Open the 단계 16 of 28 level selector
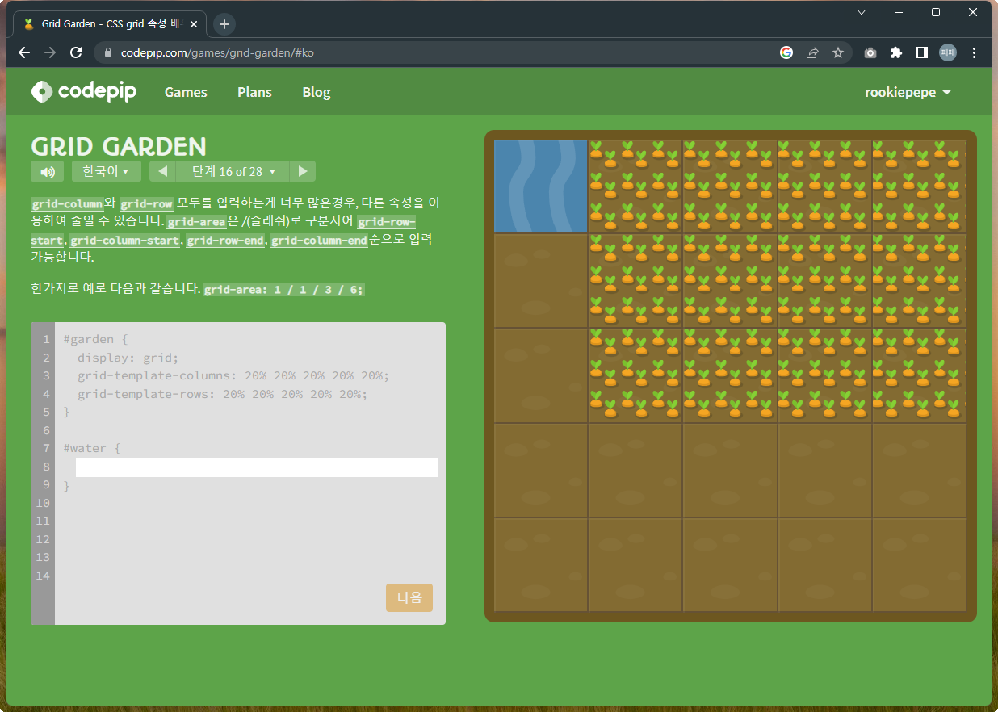The width and height of the screenshot is (998, 712). [233, 171]
